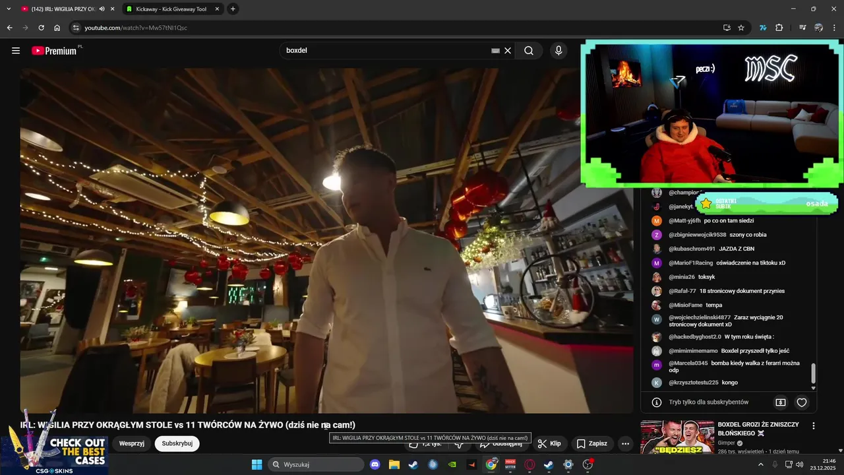Viewport: 844px width, 475px height.
Task: Open options for BOXDEL GROZI video
Action: pyautogui.click(x=814, y=426)
